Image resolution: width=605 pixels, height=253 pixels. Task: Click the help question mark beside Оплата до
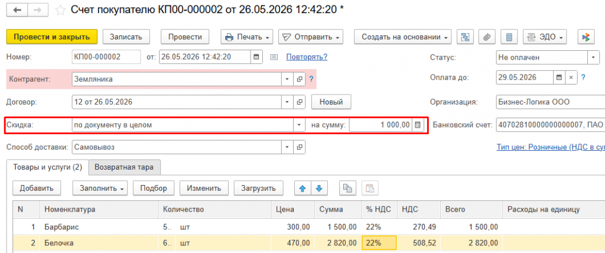[x=583, y=77]
